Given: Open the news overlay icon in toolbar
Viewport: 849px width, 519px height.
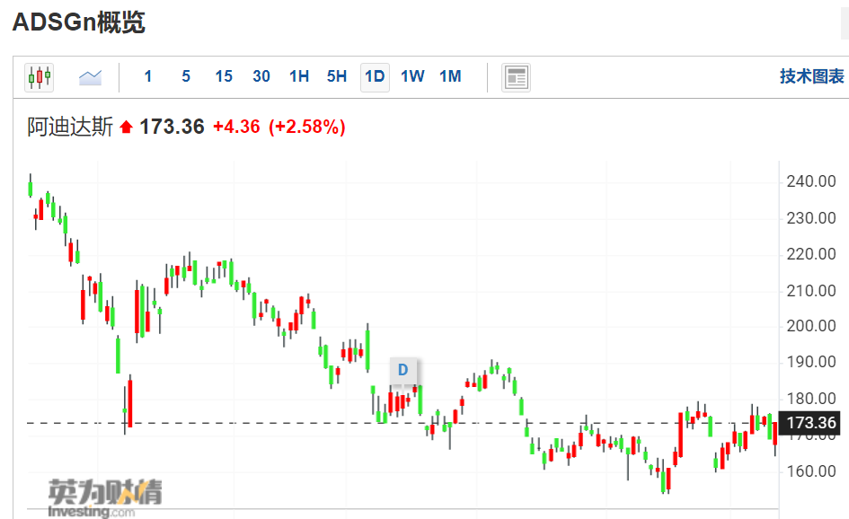Looking at the screenshot, I should (x=516, y=77).
